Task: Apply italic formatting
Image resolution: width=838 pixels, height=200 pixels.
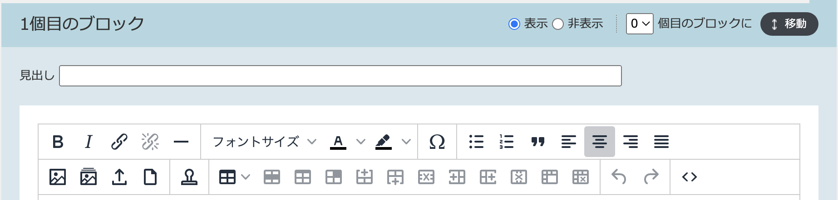Action: coord(89,142)
